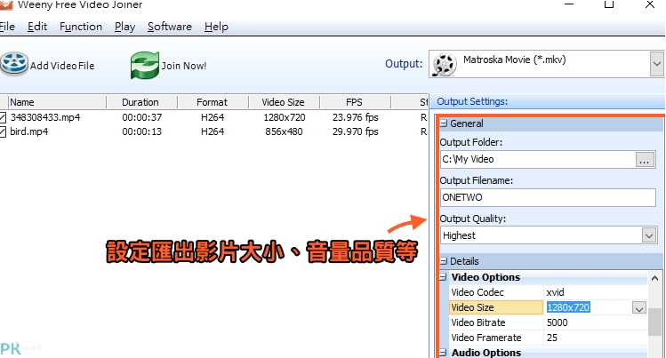Click the Weeny Free Video Joiner app icon
The height and width of the screenshot is (358, 666).
point(6,4)
